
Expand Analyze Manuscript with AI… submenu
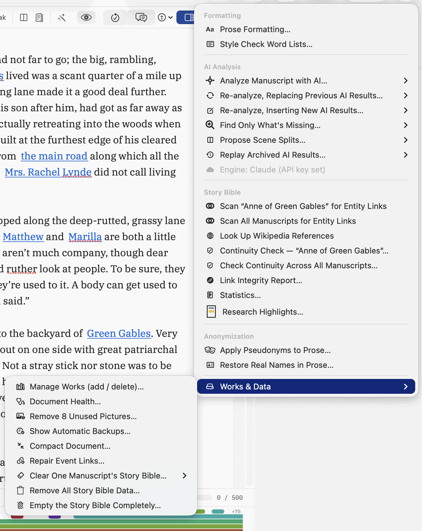pyautogui.click(x=306, y=81)
